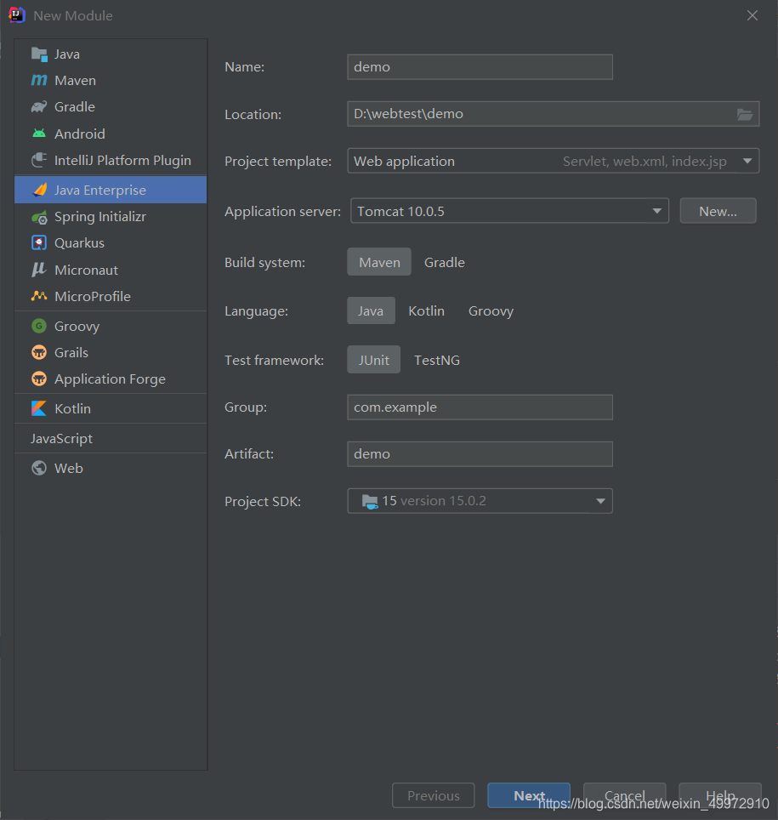
Task: Click the '15 version 15.0.2' SDK text
Action: point(434,501)
